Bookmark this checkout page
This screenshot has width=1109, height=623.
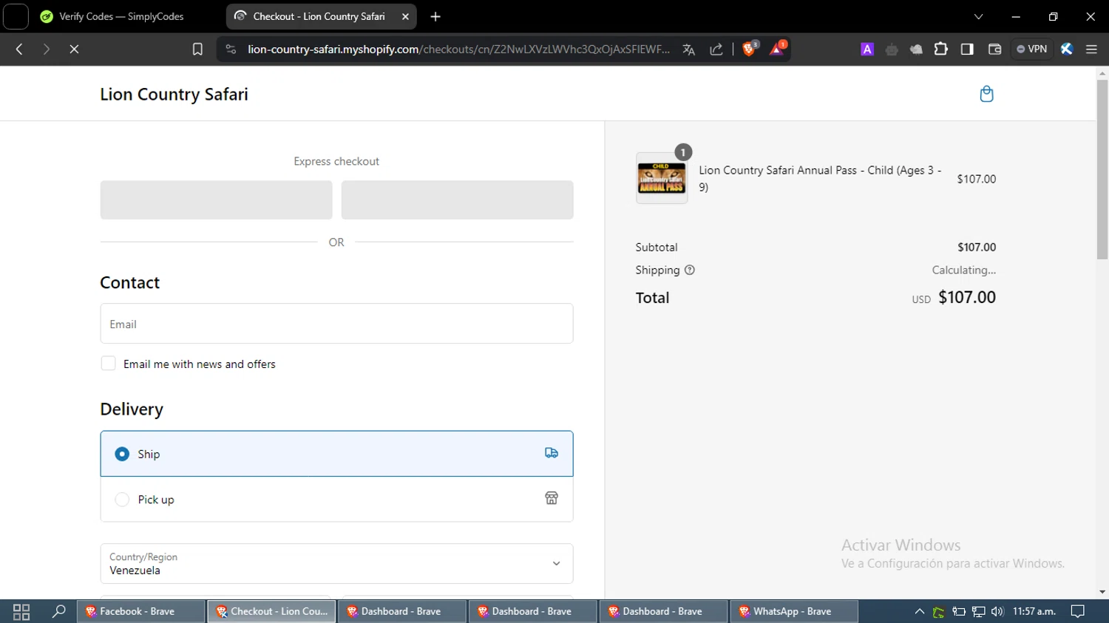pos(197,50)
